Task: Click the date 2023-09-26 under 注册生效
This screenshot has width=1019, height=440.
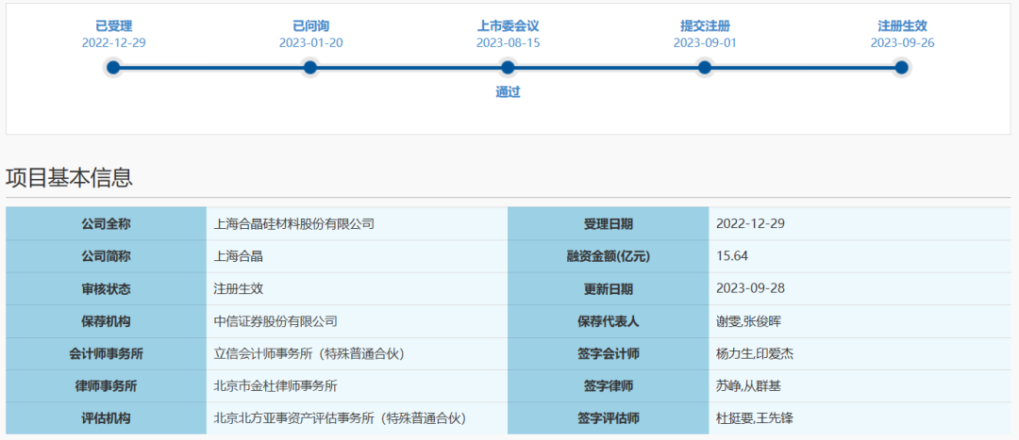Action: 903,43
